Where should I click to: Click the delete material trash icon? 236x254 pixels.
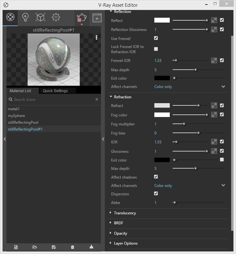(73, 247)
